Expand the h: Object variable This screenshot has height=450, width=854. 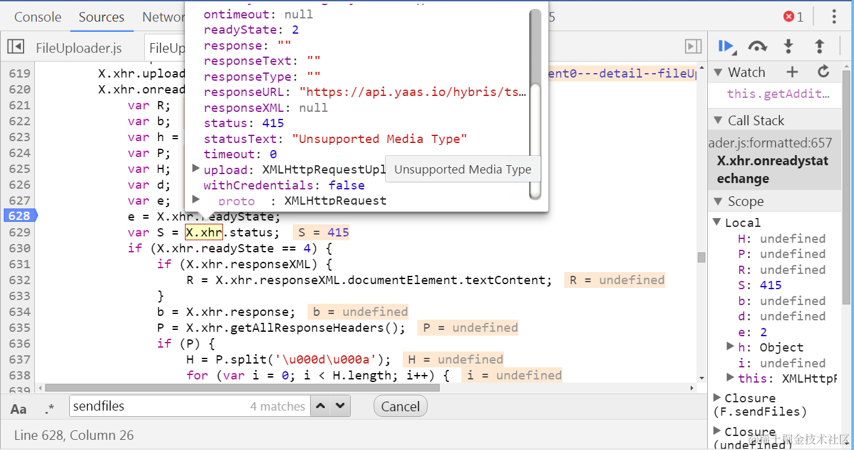point(731,346)
